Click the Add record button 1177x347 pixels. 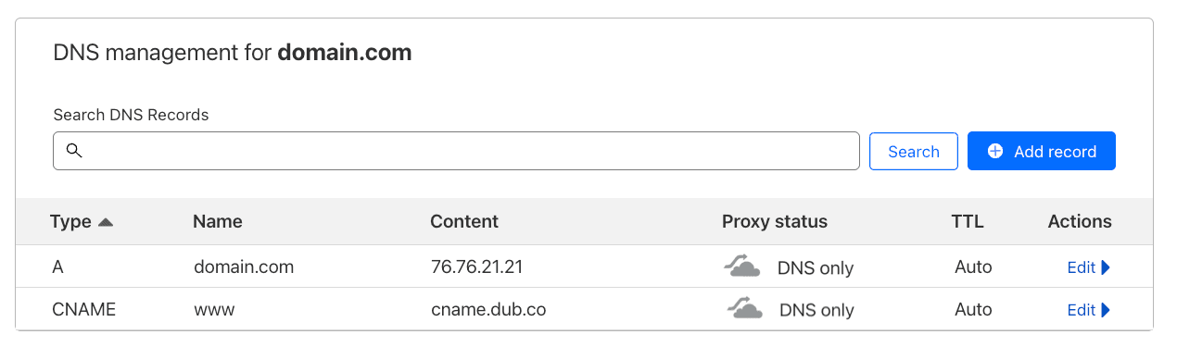pyautogui.click(x=1041, y=151)
